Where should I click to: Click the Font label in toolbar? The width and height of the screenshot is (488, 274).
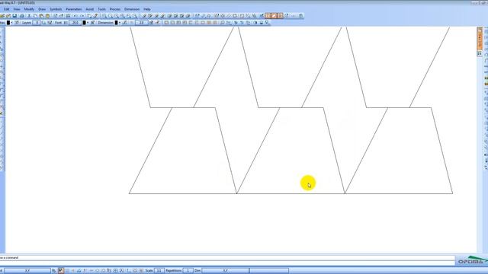click(58, 22)
